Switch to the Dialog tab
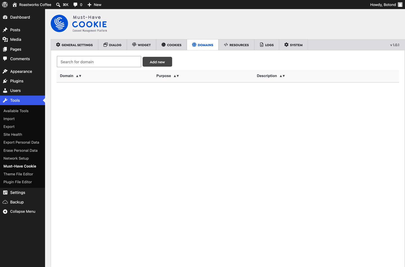The width and height of the screenshot is (405, 267). 112,45
